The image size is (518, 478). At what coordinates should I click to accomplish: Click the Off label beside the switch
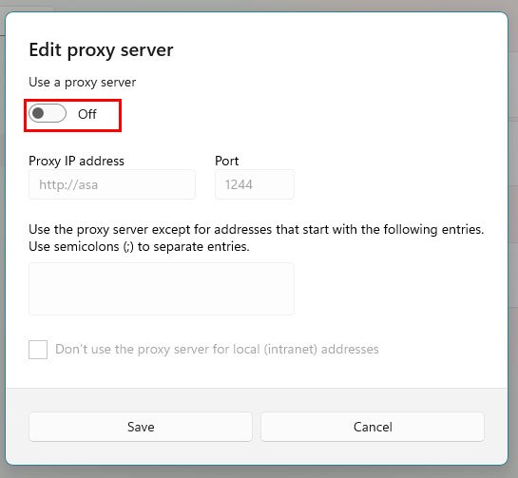tap(87, 114)
